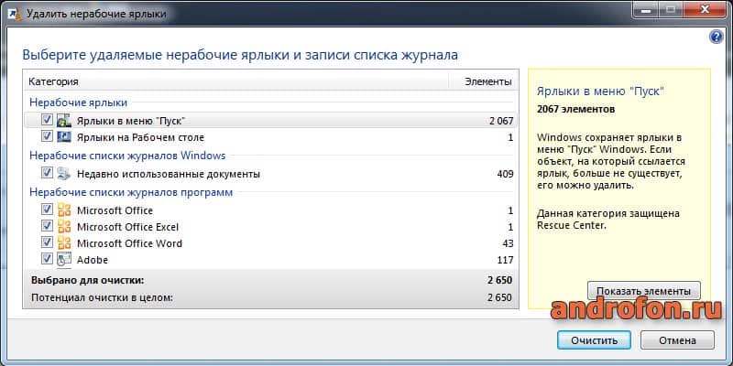Click the Потенциал очистки в целом label
The height and width of the screenshot is (366, 733).
coord(102,297)
